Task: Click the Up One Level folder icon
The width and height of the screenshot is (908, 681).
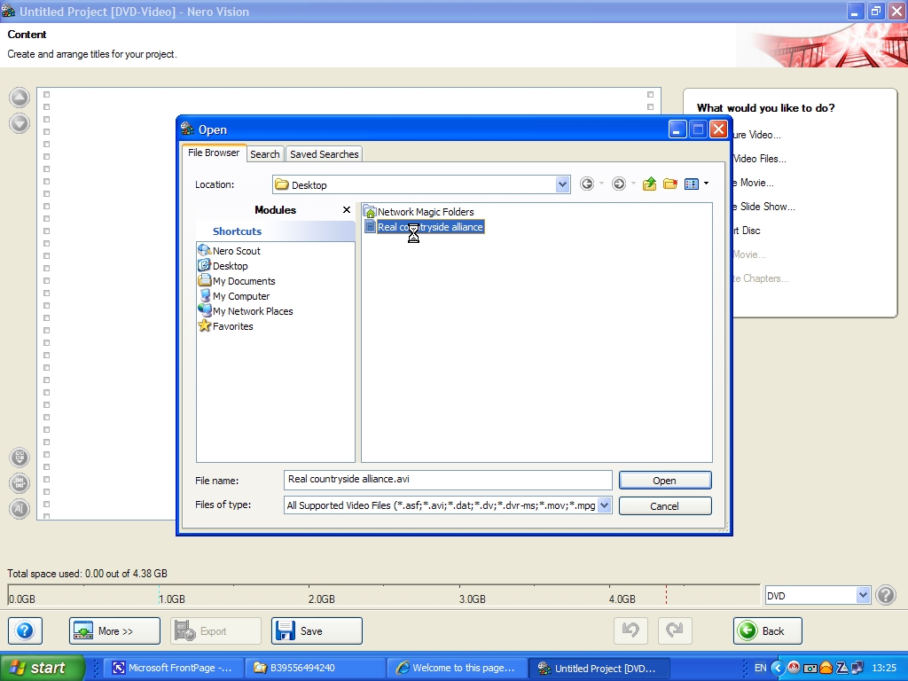Action: (x=649, y=184)
